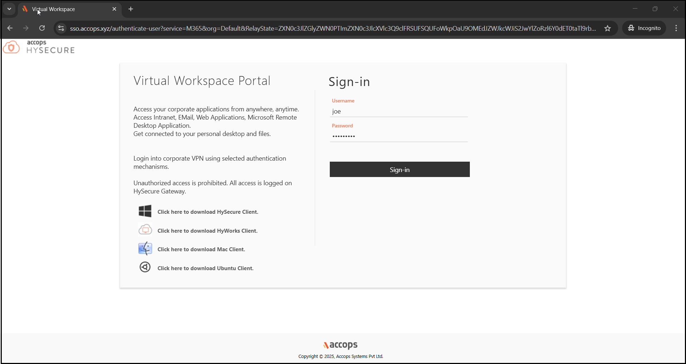Focus the Username field containing joe
686x364 pixels.
pyautogui.click(x=399, y=111)
